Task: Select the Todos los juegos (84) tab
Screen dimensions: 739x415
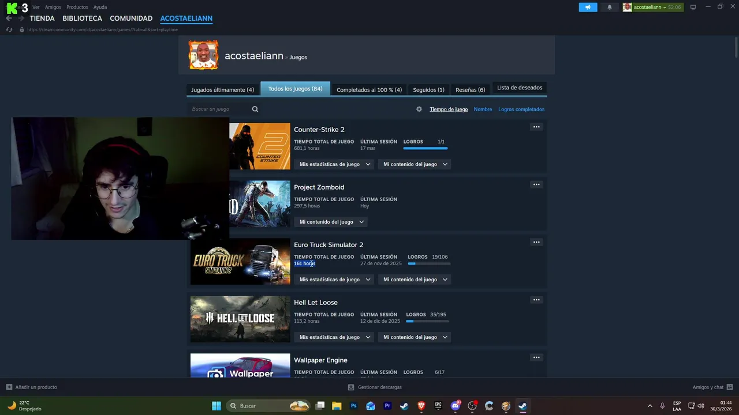Action: pyautogui.click(x=295, y=89)
